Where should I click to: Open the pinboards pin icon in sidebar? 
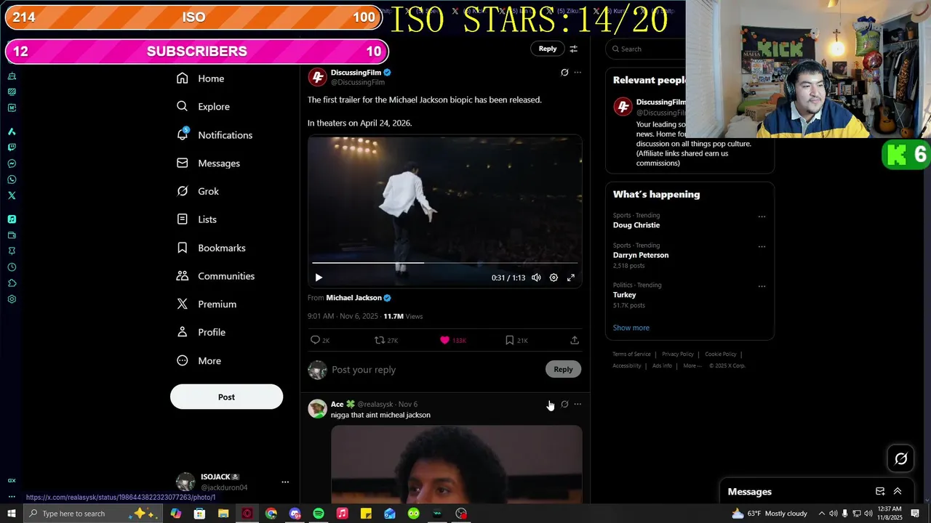pyautogui.click(x=12, y=251)
